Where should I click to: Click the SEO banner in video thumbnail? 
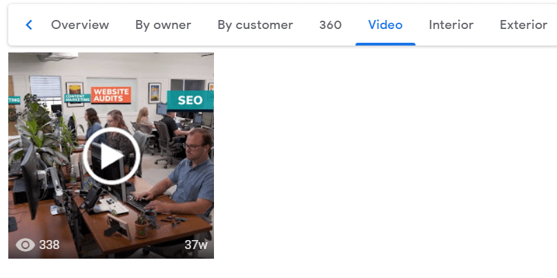(190, 100)
